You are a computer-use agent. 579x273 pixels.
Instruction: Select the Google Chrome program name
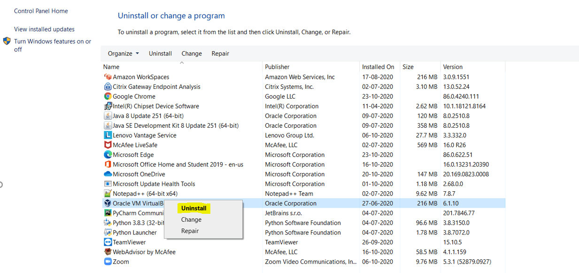pyautogui.click(x=134, y=96)
